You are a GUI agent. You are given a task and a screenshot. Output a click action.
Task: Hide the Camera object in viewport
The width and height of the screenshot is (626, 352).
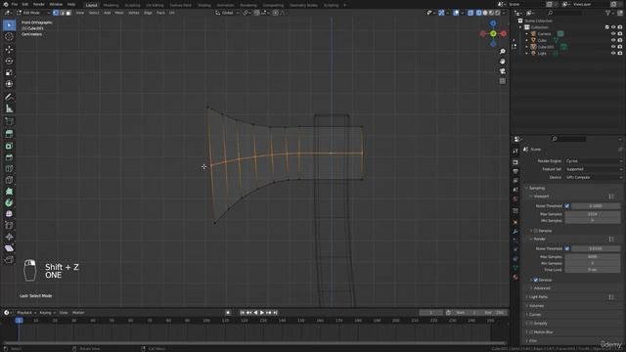tap(613, 34)
